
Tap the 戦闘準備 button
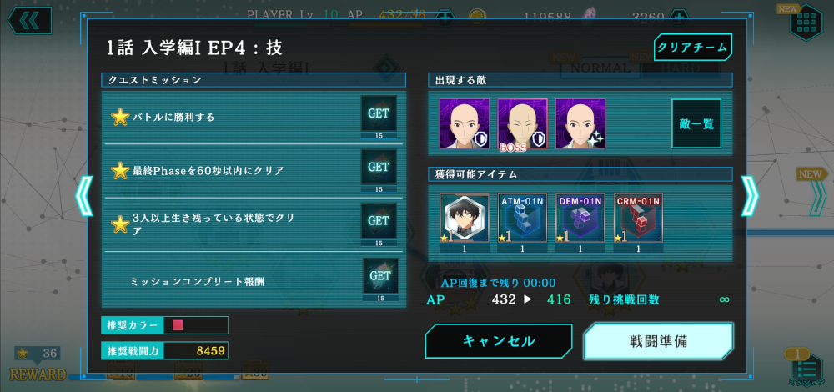click(659, 341)
